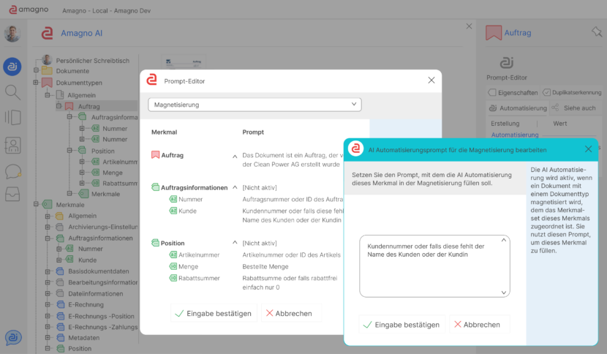Open the chat bubble sidebar icon
This screenshot has width=607, height=354.
pos(12,171)
